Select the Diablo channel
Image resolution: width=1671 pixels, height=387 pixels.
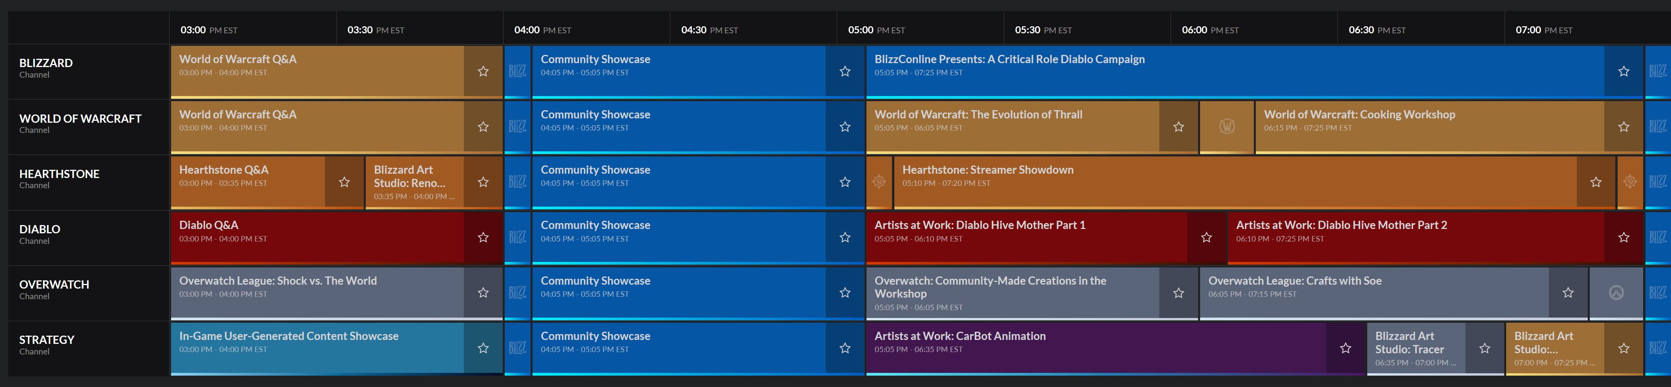pyautogui.click(x=89, y=237)
